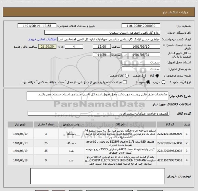Click quantity 9 in the speaker row
198x191 pixels.
46,160
